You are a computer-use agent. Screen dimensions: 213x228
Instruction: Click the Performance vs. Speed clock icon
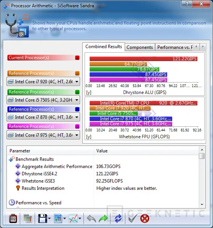tap(11, 202)
